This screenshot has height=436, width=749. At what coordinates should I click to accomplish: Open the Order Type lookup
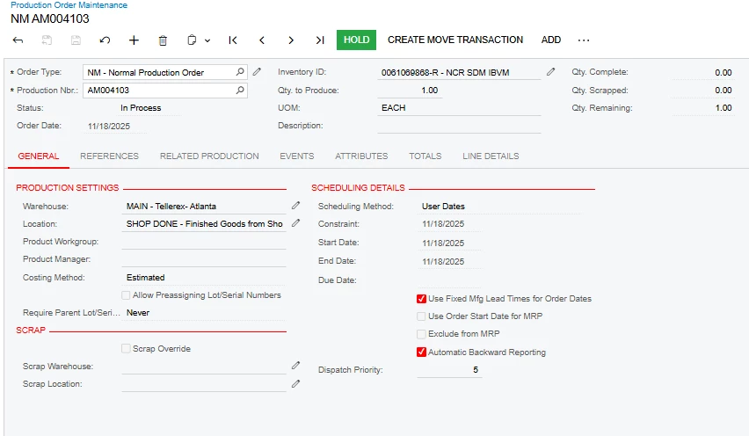241,72
